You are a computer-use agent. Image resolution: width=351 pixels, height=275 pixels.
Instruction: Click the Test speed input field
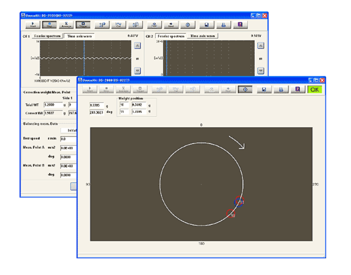(69, 139)
